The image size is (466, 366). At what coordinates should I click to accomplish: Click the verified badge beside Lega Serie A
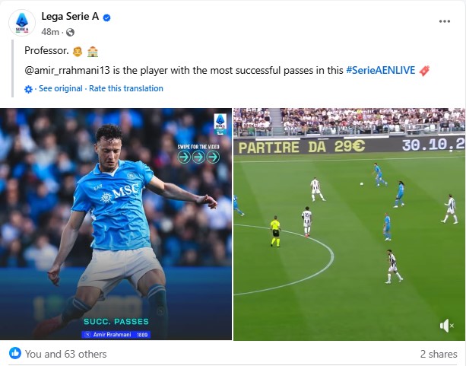point(106,18)
